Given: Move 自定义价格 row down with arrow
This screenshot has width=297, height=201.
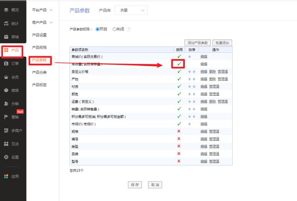Looking at the screenshot, I should [194, 72].
